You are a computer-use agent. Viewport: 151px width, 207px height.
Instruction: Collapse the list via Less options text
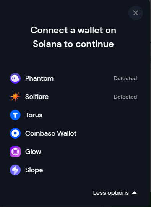111,193
